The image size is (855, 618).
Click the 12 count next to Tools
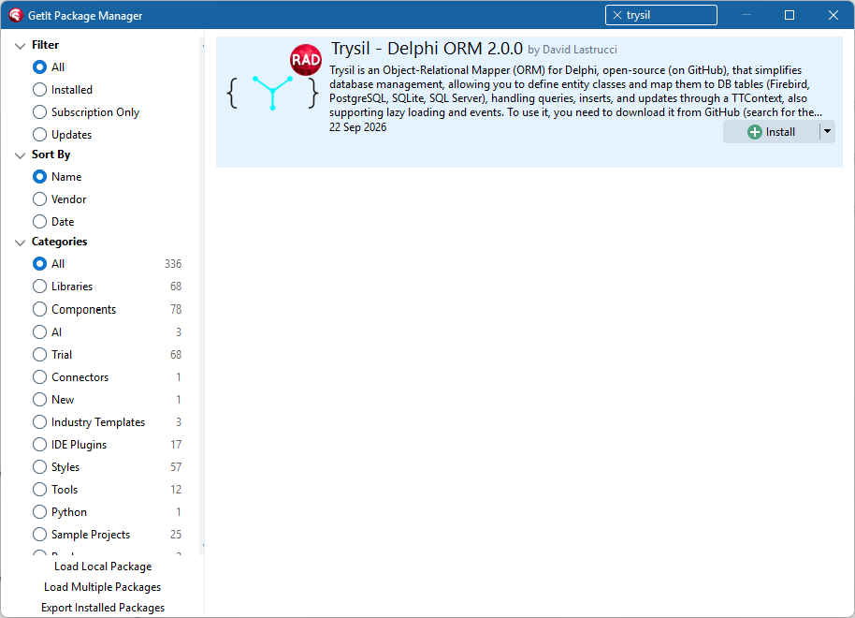[x=176, y=489]
